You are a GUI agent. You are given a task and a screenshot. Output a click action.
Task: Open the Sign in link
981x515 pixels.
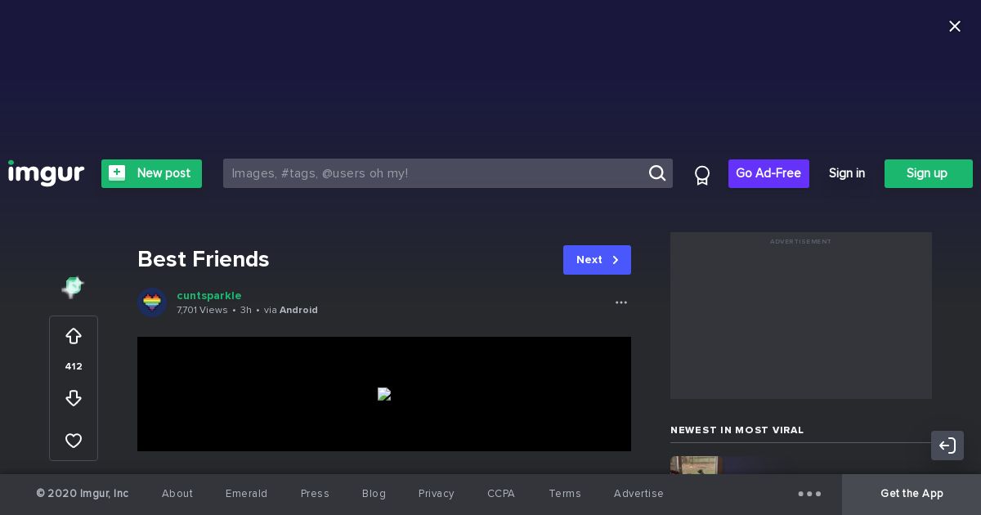click(x=847, y=173)
